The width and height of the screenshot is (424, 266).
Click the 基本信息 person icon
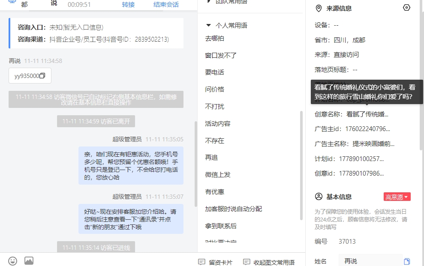(319, 197)
